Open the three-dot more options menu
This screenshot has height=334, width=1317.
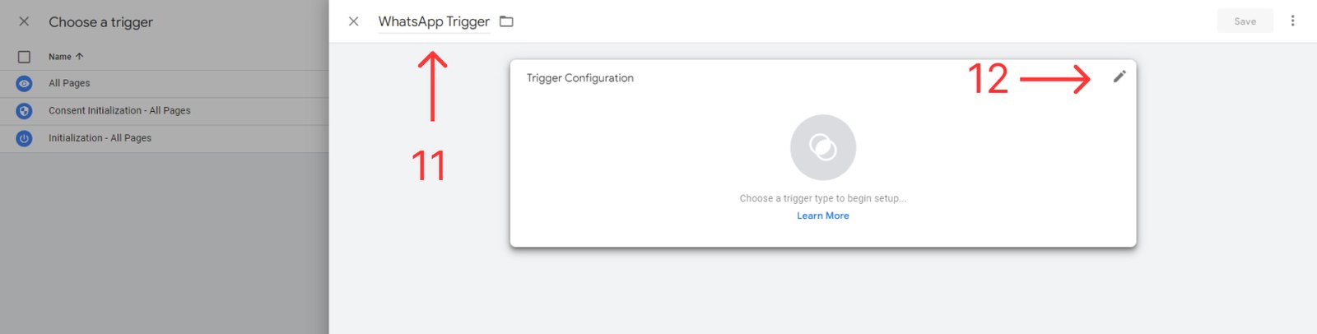tap(1292, 21)
